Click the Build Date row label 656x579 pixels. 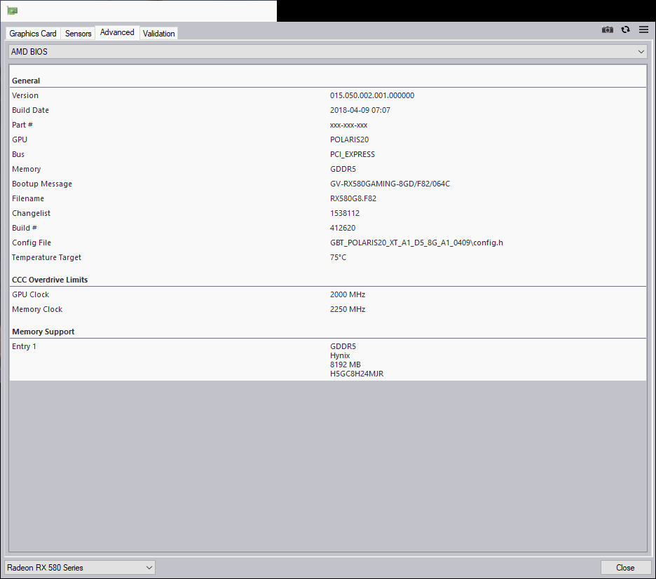tap(31, 110)
